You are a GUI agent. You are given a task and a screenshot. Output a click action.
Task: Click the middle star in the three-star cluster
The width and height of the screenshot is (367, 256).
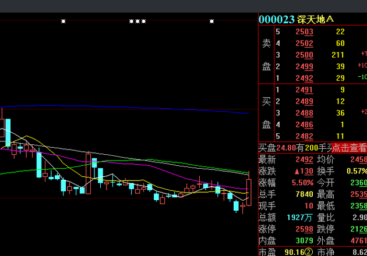(x=137, y=22)
